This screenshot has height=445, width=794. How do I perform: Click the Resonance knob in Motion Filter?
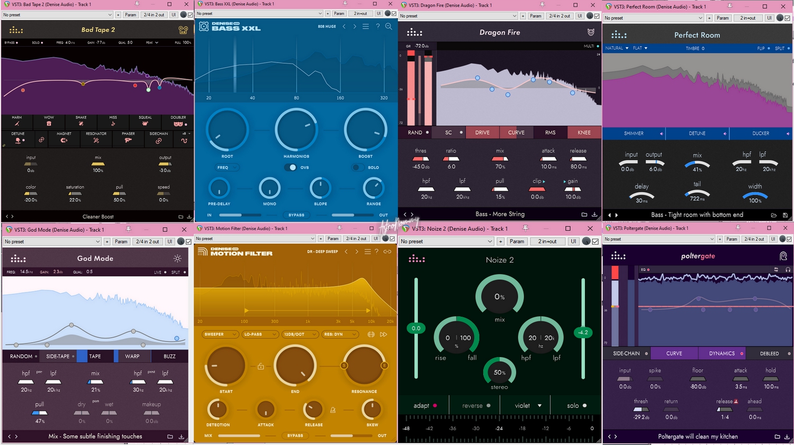(364, 366)
